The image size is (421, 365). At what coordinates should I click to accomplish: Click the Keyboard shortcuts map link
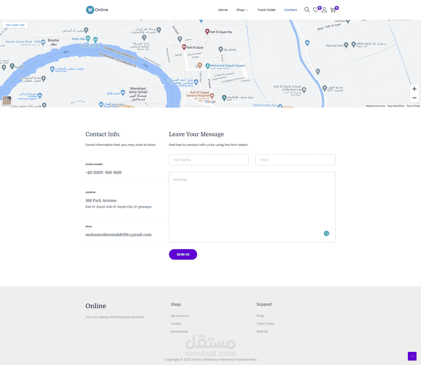point(375,106)
